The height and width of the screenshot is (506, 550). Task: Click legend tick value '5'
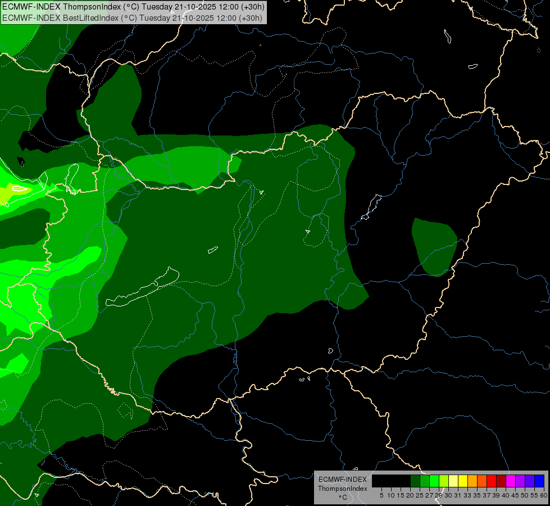(x=381, y=495)
